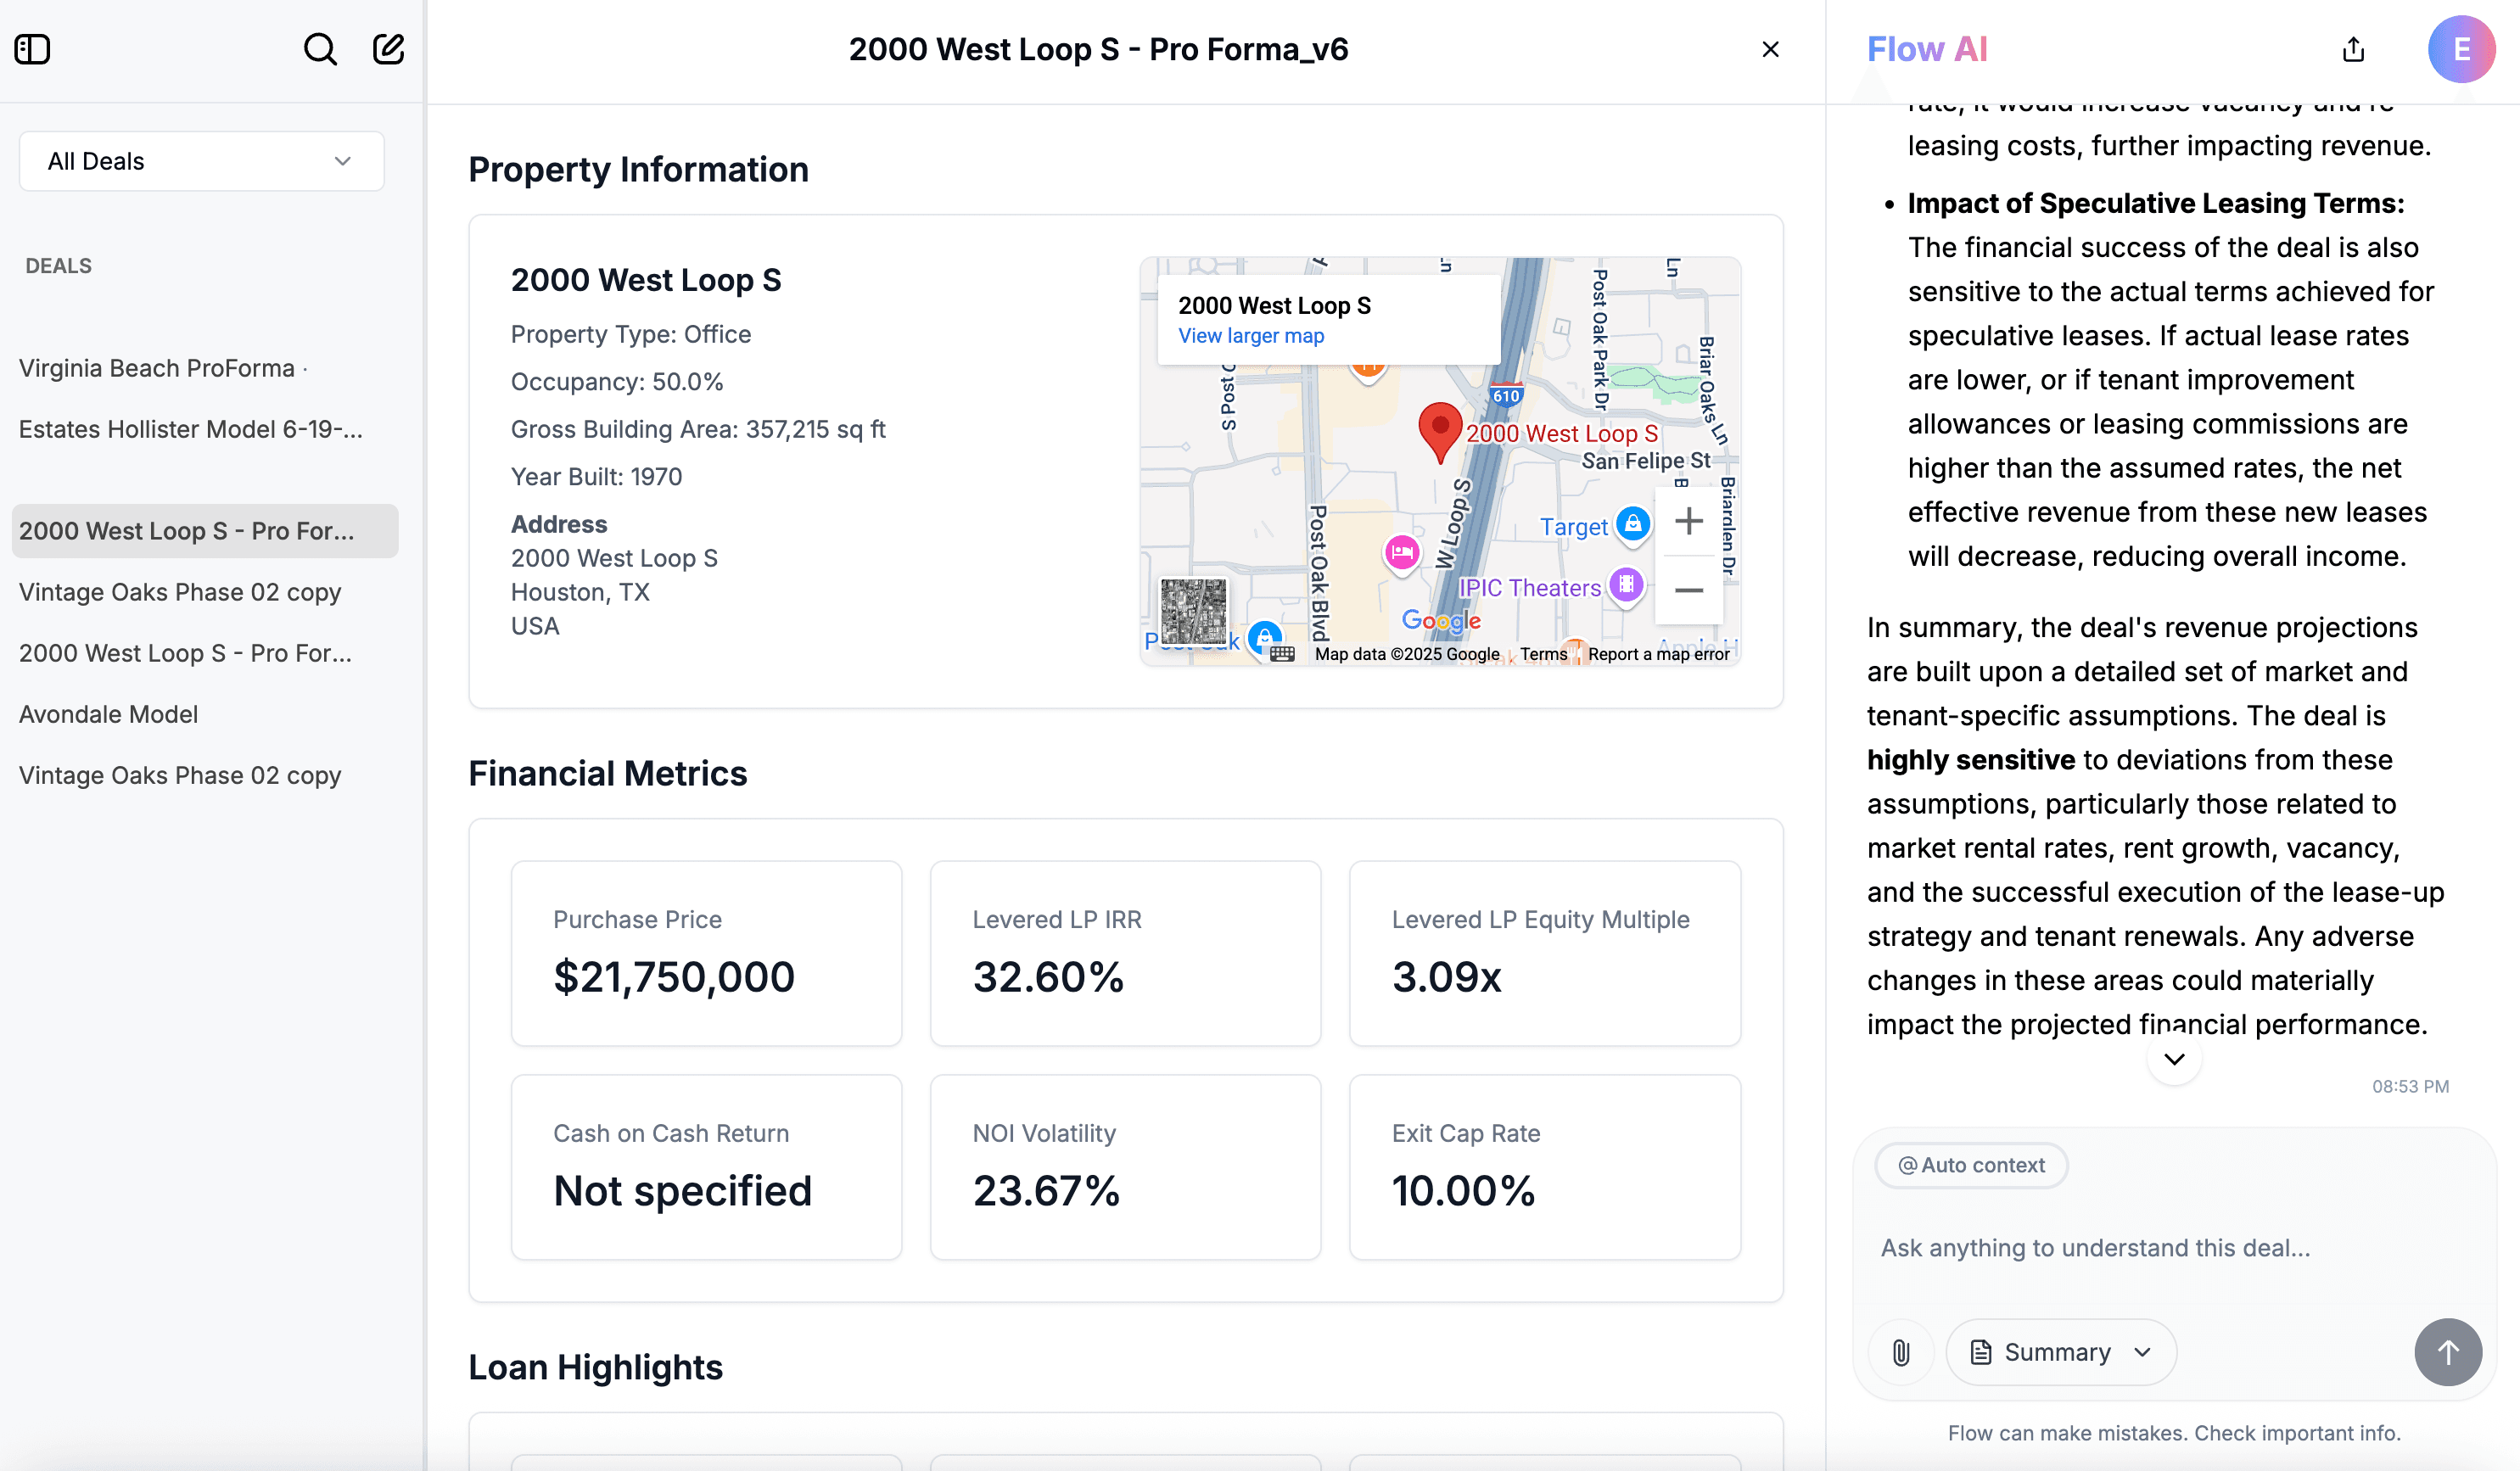Collapse the left sidebar panel
The image size is (2520, 1471).
(x=31, y=48)
